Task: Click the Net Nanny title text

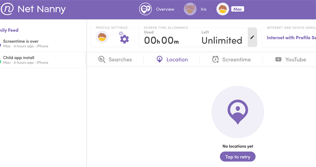Action: [x=42, y=9]
